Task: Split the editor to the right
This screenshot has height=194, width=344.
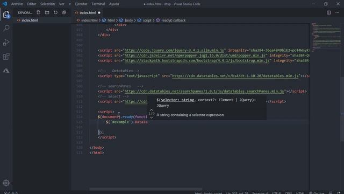Action: tap(328, 12)
